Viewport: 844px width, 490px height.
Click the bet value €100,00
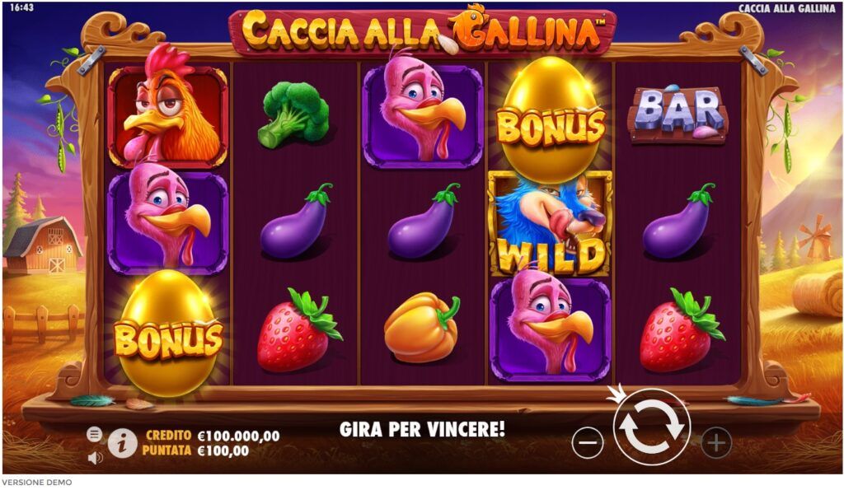pos(223,450)
